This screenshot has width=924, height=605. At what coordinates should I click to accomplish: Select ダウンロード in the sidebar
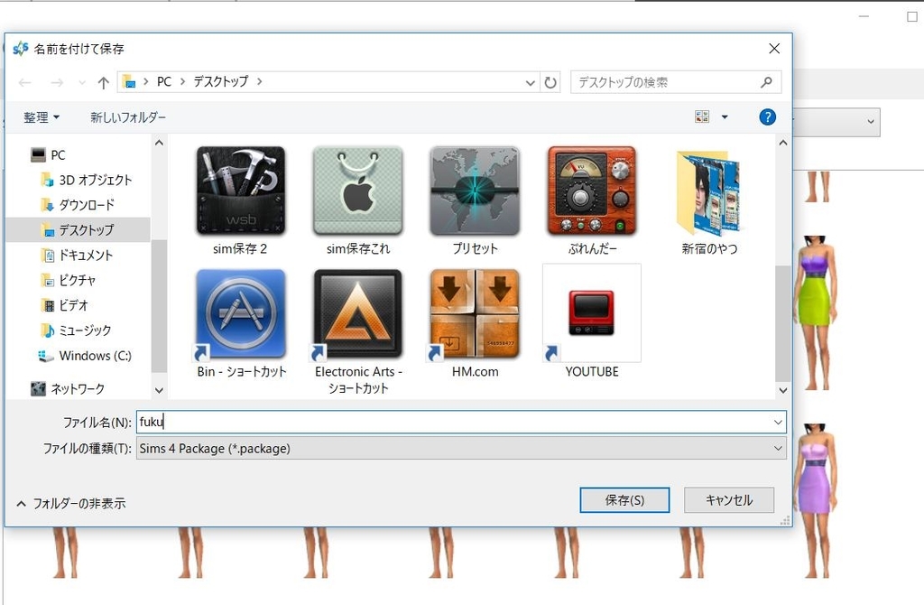tap(78, 205)
